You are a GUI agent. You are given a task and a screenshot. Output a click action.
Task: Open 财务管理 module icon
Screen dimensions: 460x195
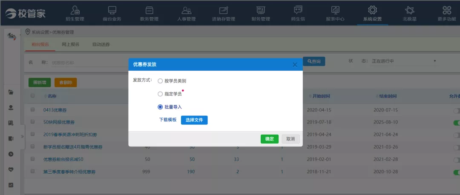pyautogui.click(x=261, y=10)
